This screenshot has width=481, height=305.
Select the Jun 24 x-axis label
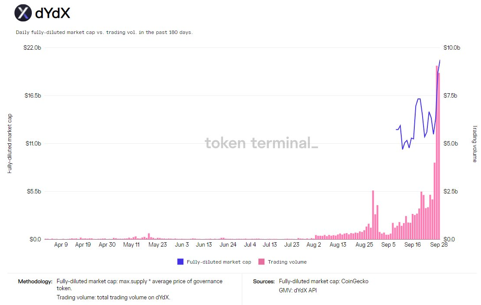pos(228,244)
